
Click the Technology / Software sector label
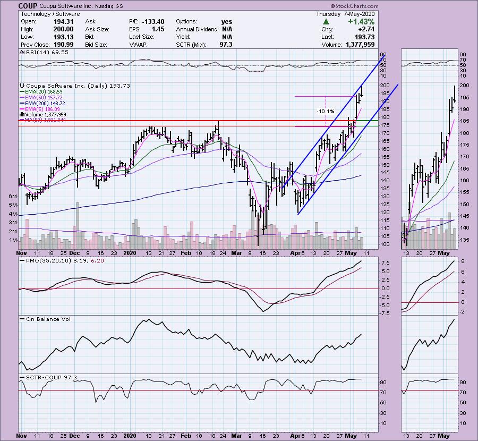tap(50, 14)
